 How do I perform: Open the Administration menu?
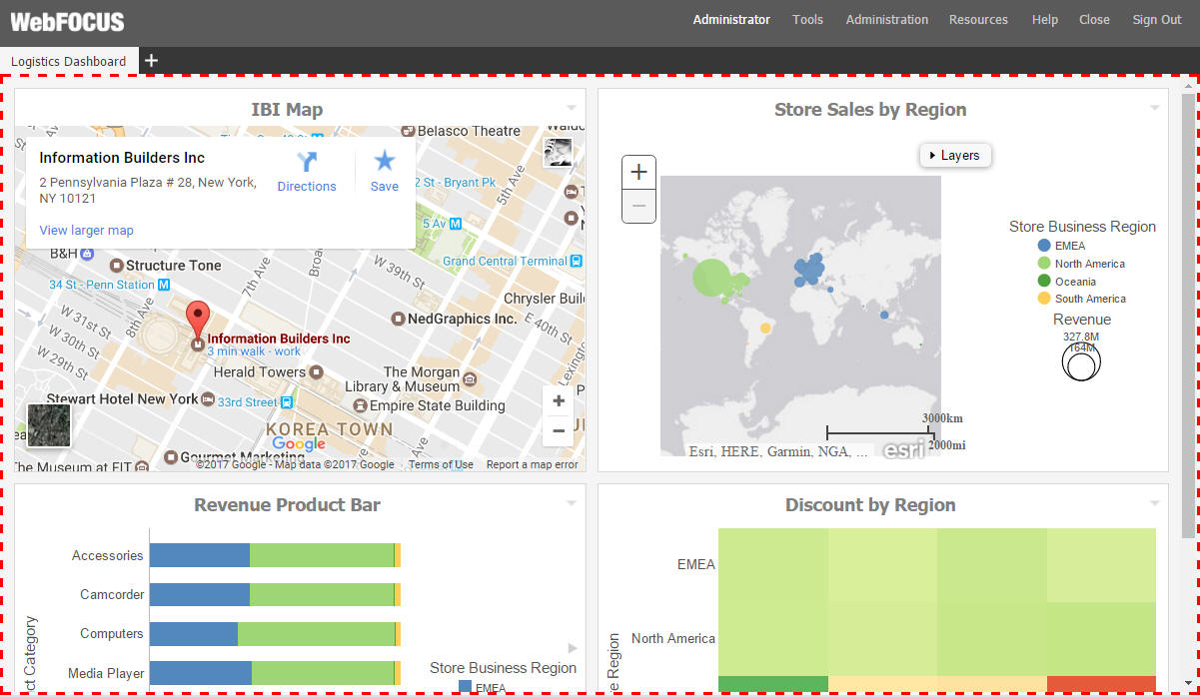(x=886, y=20)
